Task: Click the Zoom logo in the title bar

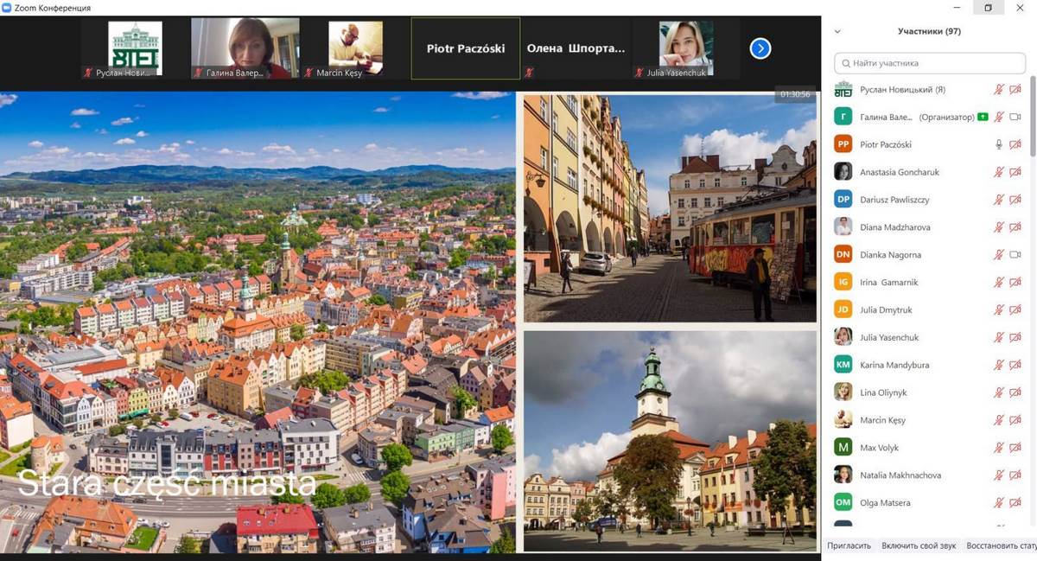Action: (7, 8)
